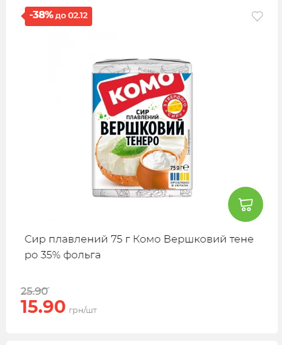Add product to favorites with heart icon
This screenshot has height=345, width=282.
point(257,16)
